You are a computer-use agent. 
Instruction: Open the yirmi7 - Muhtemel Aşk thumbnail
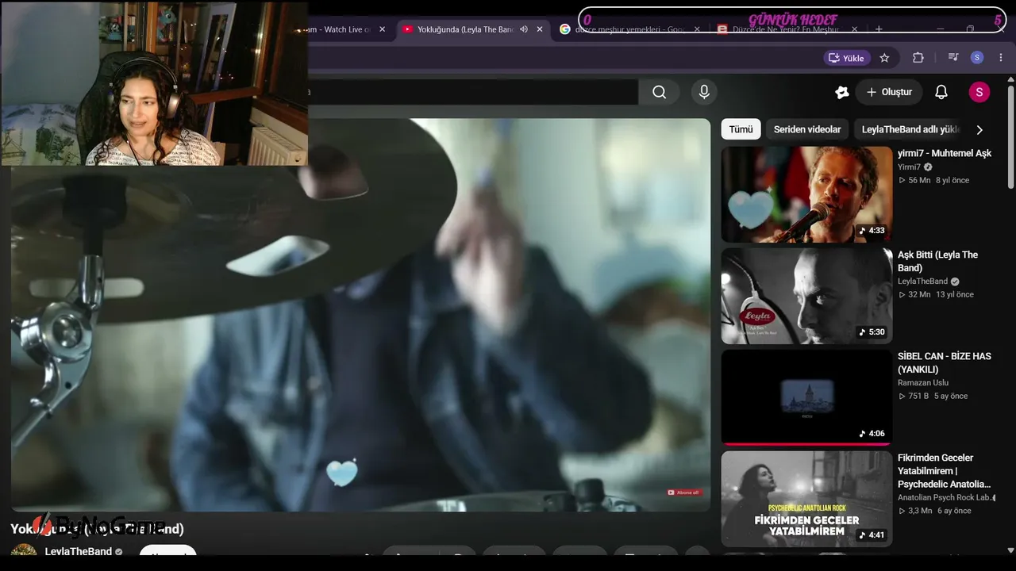[x=807, y=194]
